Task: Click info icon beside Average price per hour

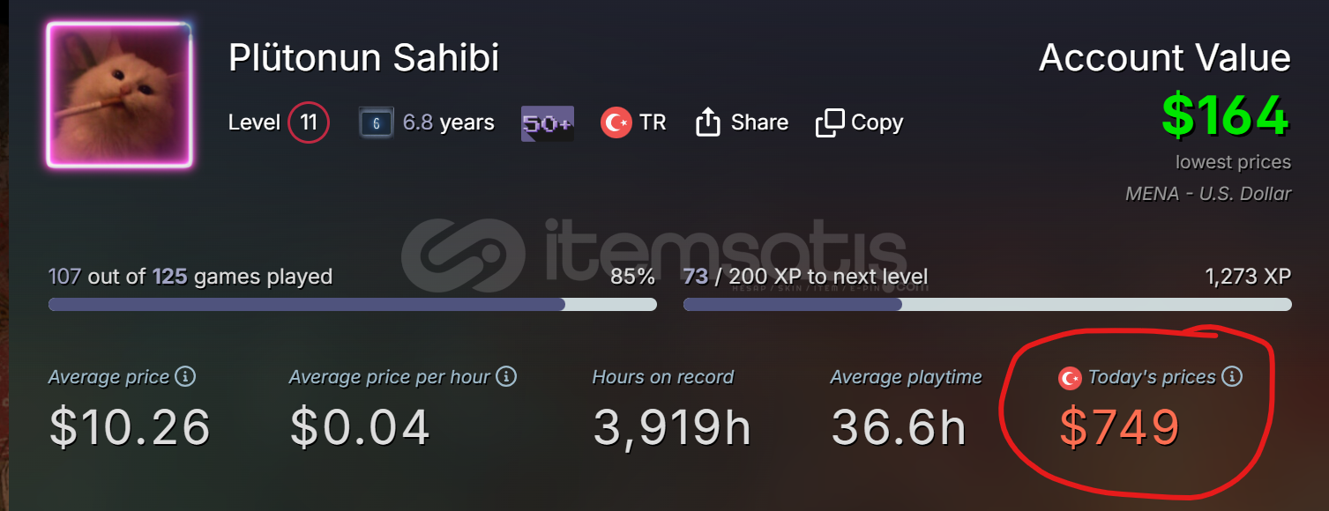Action: click(x=506, y=377)
